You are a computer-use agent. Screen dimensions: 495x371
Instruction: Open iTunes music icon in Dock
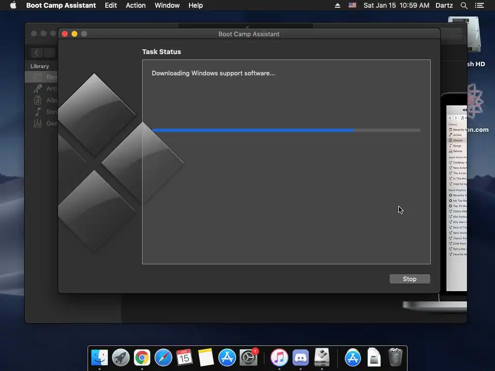[279, 357]
